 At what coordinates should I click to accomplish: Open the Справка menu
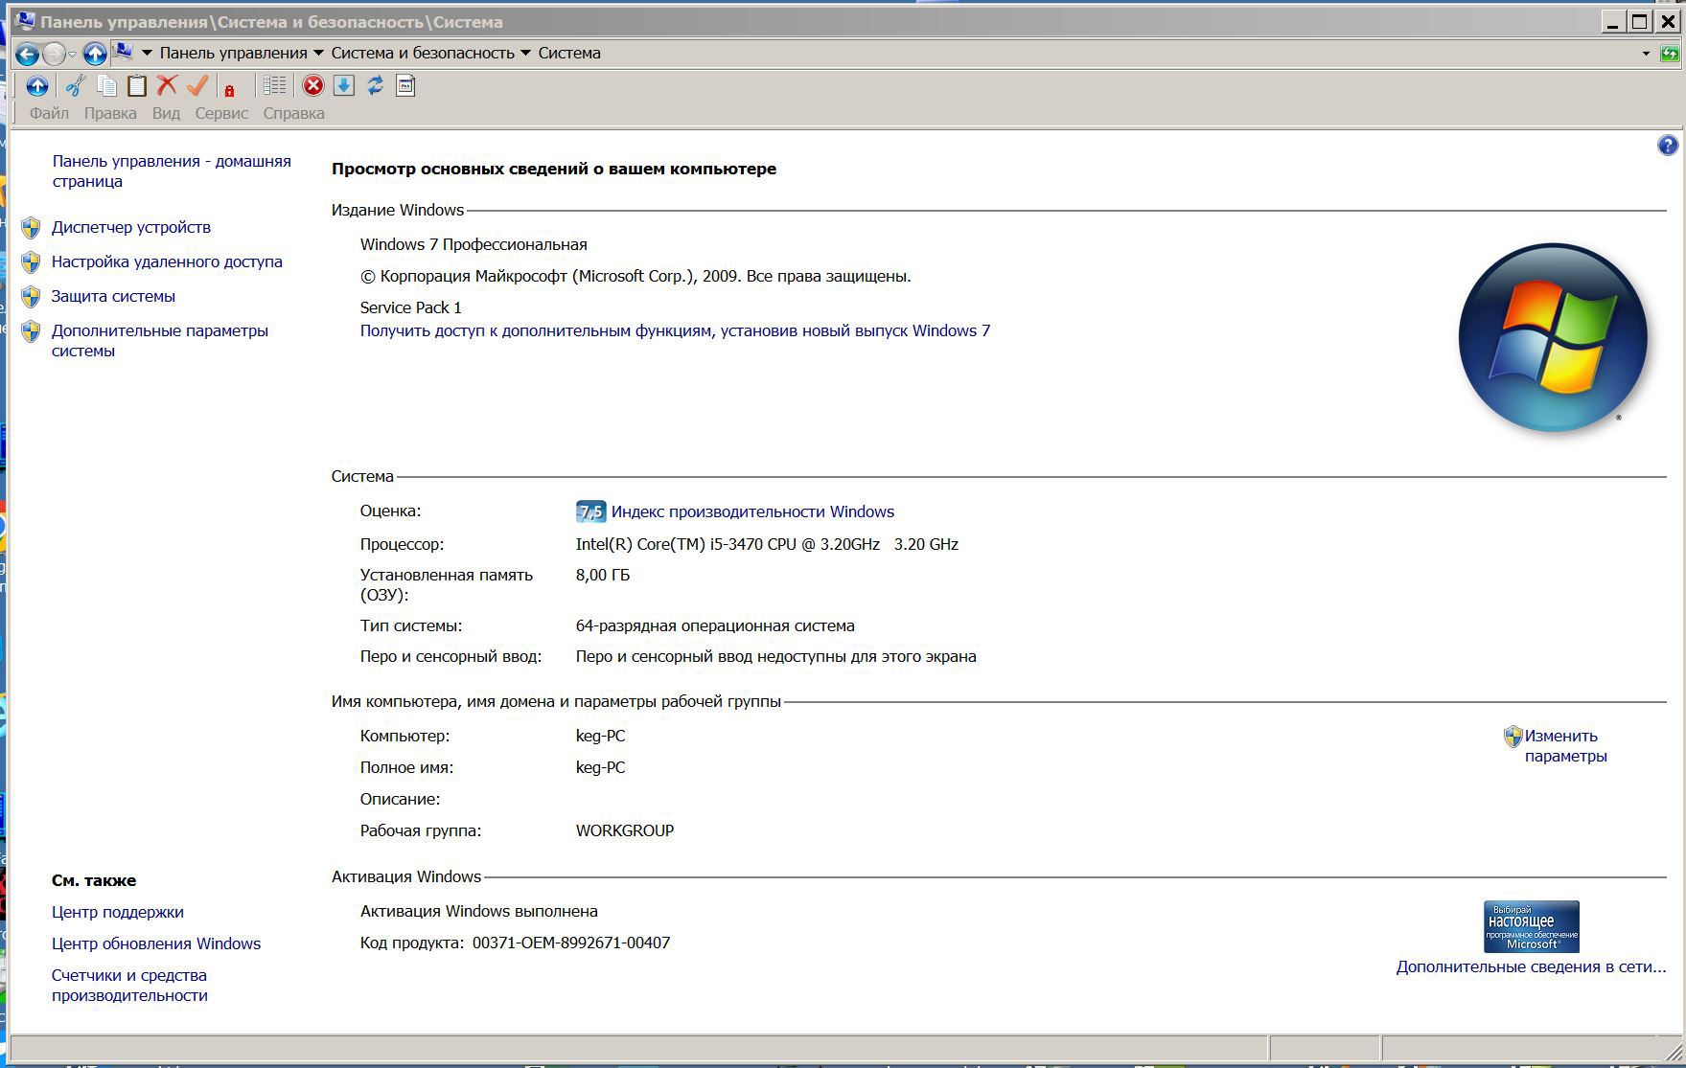point(293,113)
